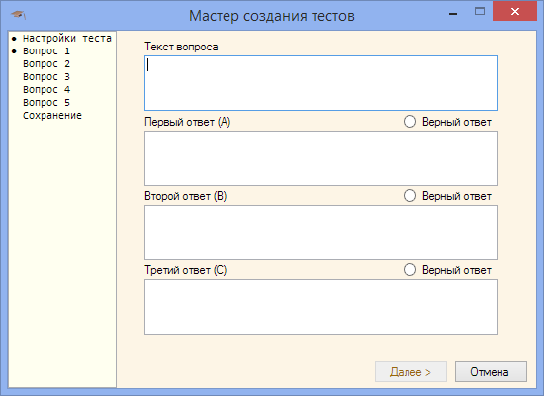Select Настройки теста in the step list
The height and width of the screenshot is (396, 544).
click(x=67, y=38)
